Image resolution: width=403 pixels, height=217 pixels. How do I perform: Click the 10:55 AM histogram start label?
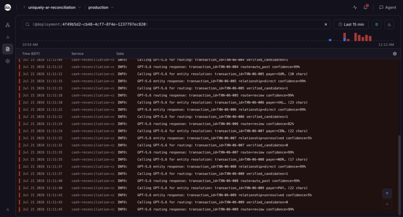[x=30, y=44]
